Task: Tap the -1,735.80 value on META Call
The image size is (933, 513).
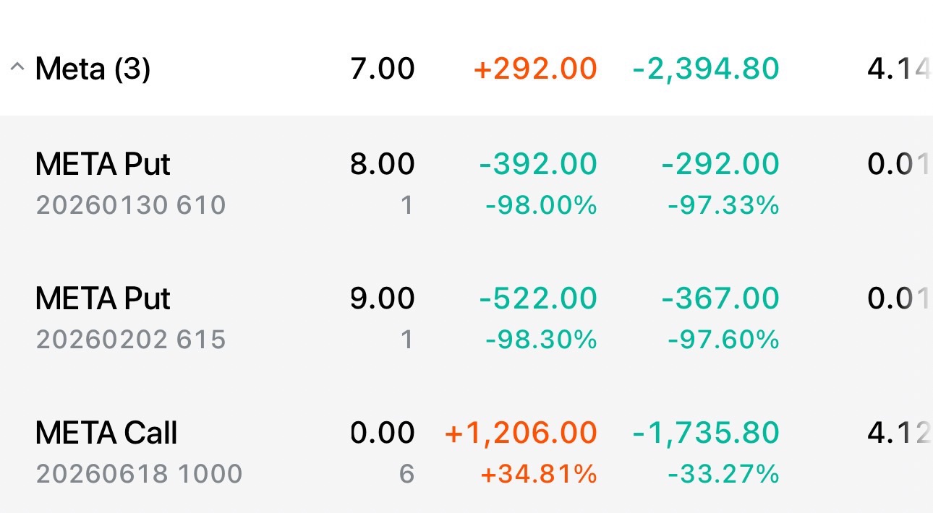Action: tap(705, 434)
